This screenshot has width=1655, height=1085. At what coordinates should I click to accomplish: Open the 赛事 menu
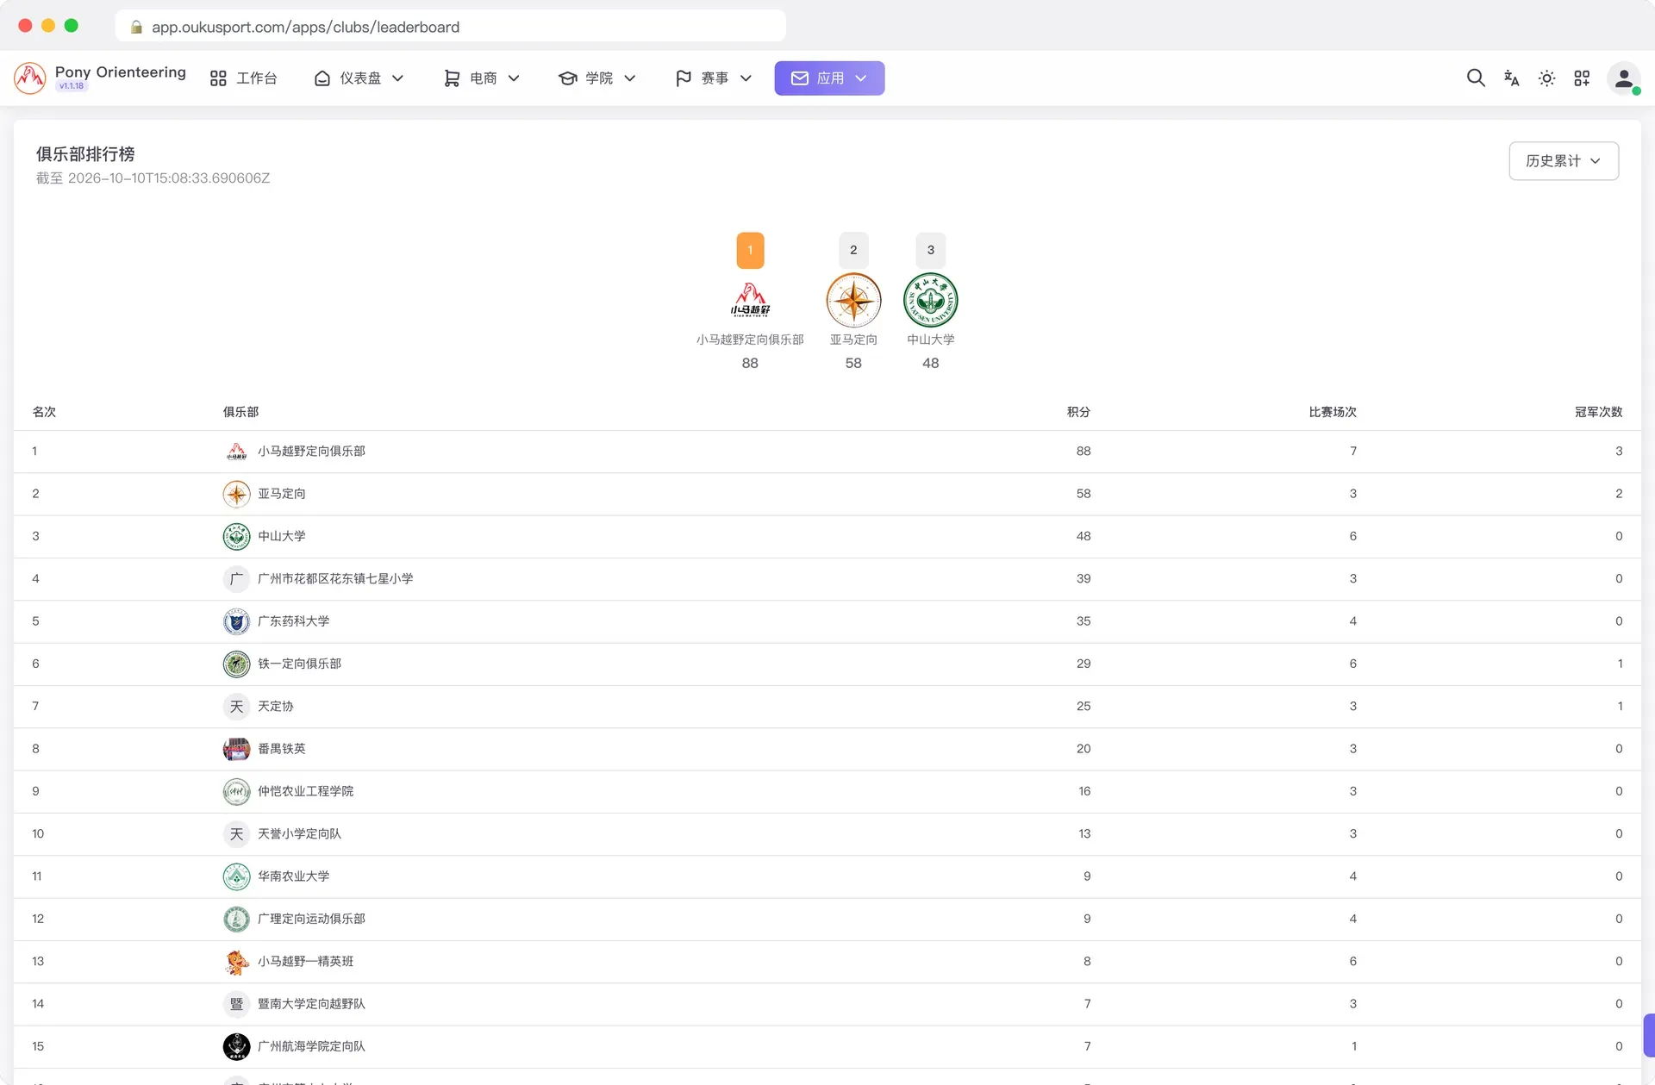(x=714, y=78)
